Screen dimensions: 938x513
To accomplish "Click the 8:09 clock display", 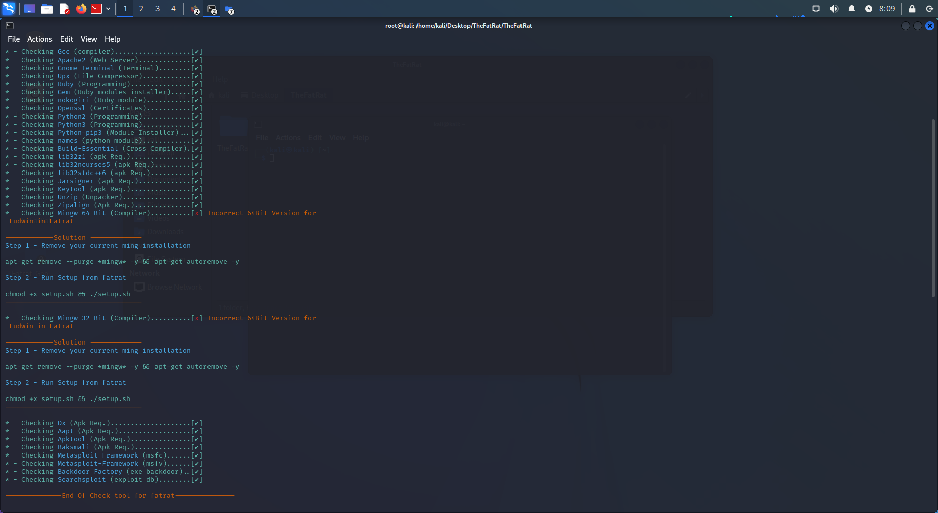I will (887, 9).
